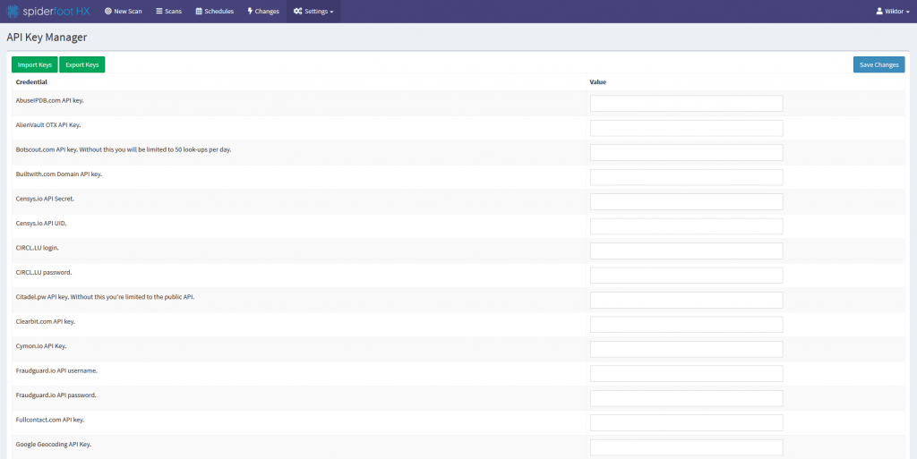Viewport: 917px width, 459px height.
Task: Click the Save Changes button
Action: pyautogui.click(x=879, y=64)
